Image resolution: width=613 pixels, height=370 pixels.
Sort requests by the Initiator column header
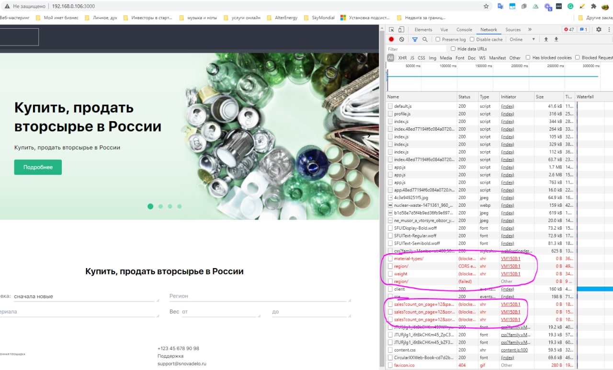517,97
